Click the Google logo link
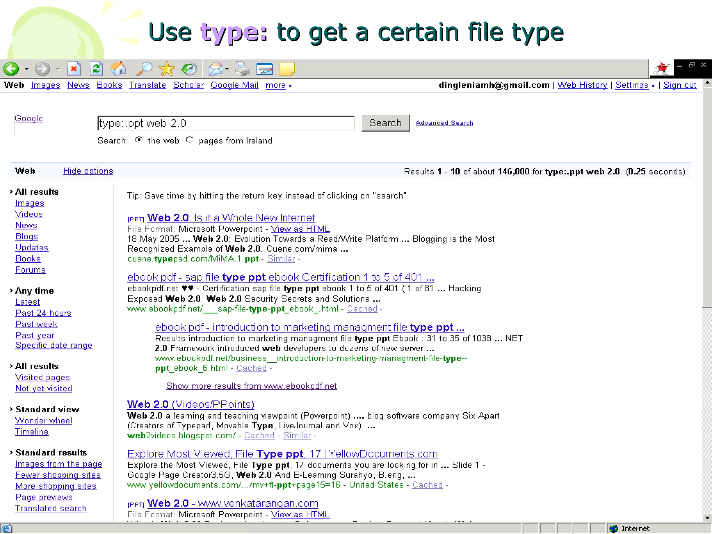The height and width of the screenshot is (534, 712). tap(29, 119)
